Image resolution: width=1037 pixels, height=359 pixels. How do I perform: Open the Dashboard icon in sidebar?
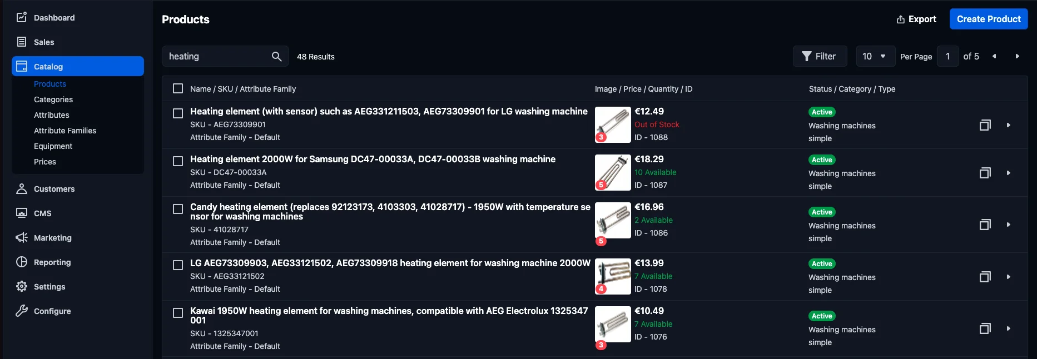[x=22, y=17]
